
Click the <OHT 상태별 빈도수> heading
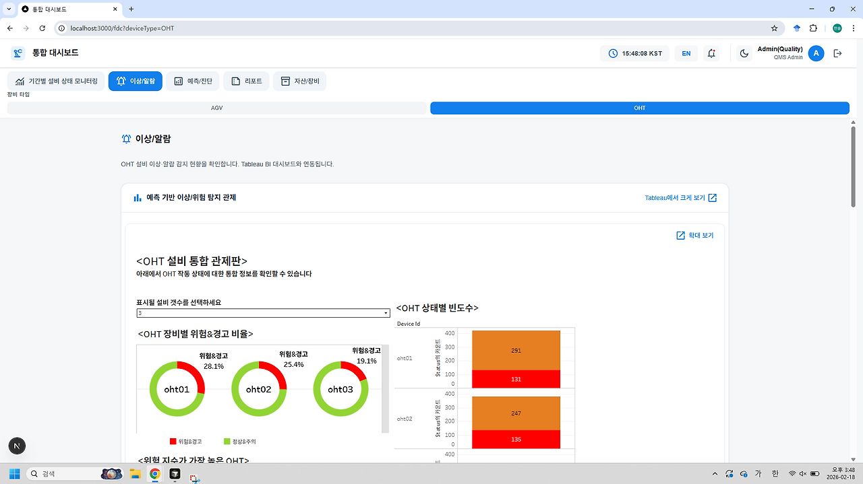click(437, 308)
